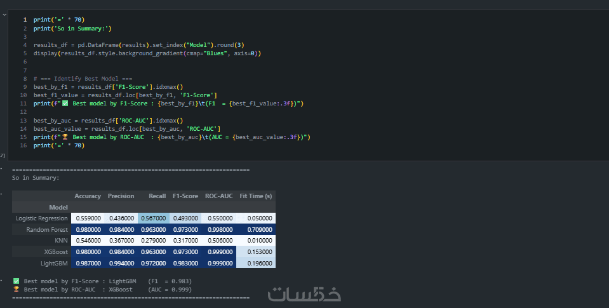The height and width of the screenshot is (308, 609).
Task: Click Random Forest ROC-AUC value 0.998000
Action: click(219, 229)
